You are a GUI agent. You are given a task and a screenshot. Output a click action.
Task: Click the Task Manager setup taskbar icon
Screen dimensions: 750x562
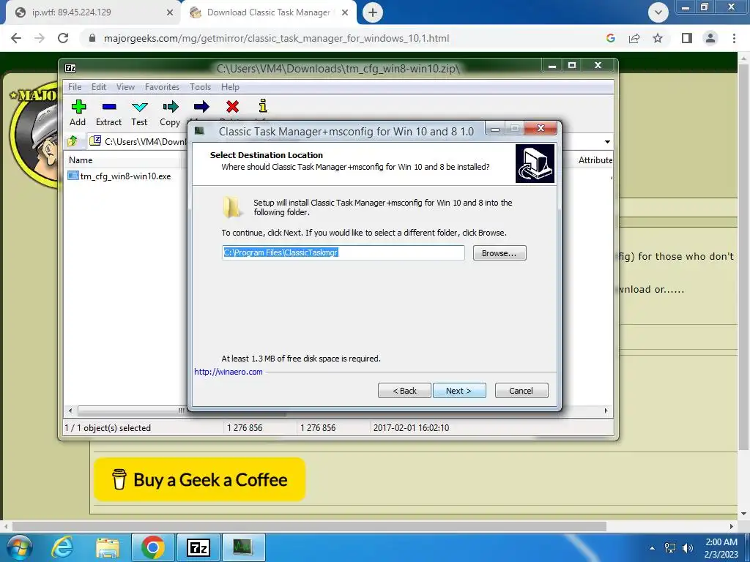[x=243, y=547]
